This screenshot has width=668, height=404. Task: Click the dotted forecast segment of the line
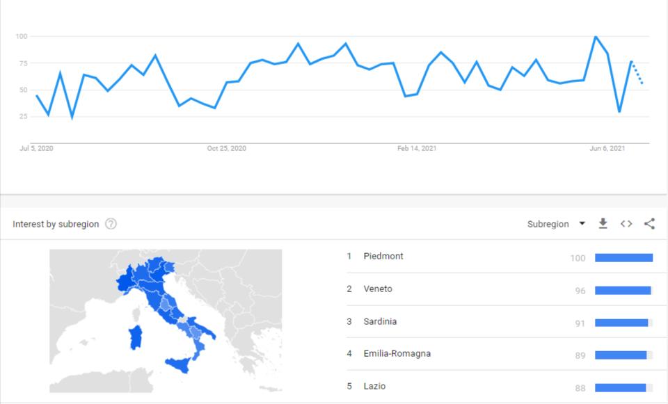click(637, 73)
